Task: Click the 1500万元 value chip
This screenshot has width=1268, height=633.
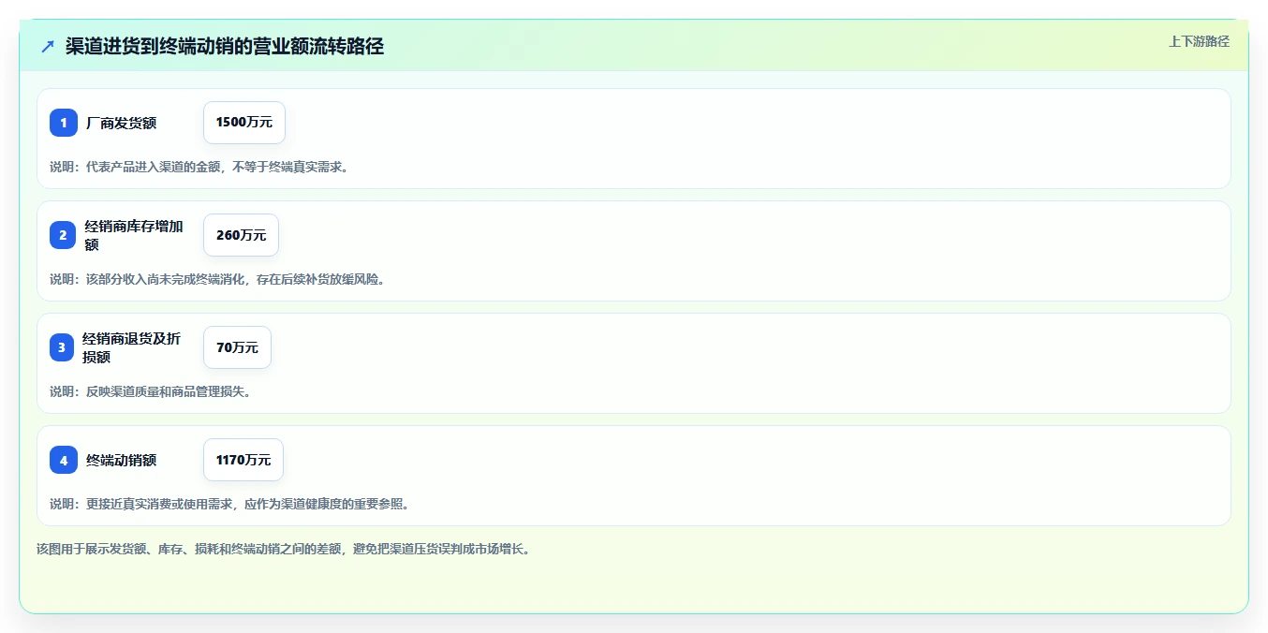Action: pyautogui.click(x=244, y=123)
